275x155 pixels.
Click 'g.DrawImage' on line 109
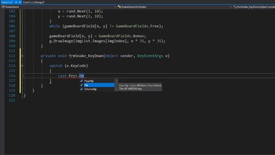pyautogui.click(x=61, y=41)
